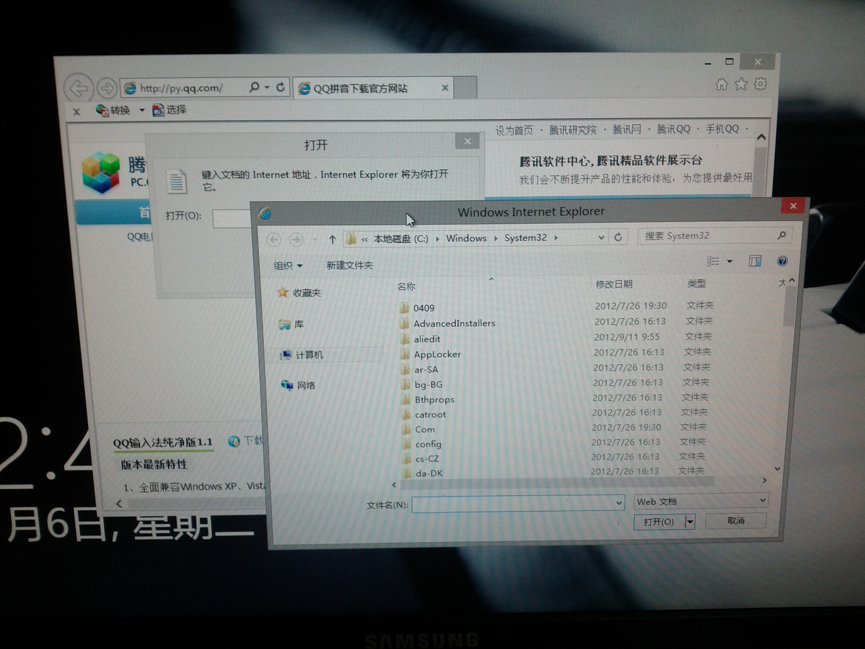This screenshot has width=865, height=649.
Task: Open view options dropdown arrow
Action: 730,261
